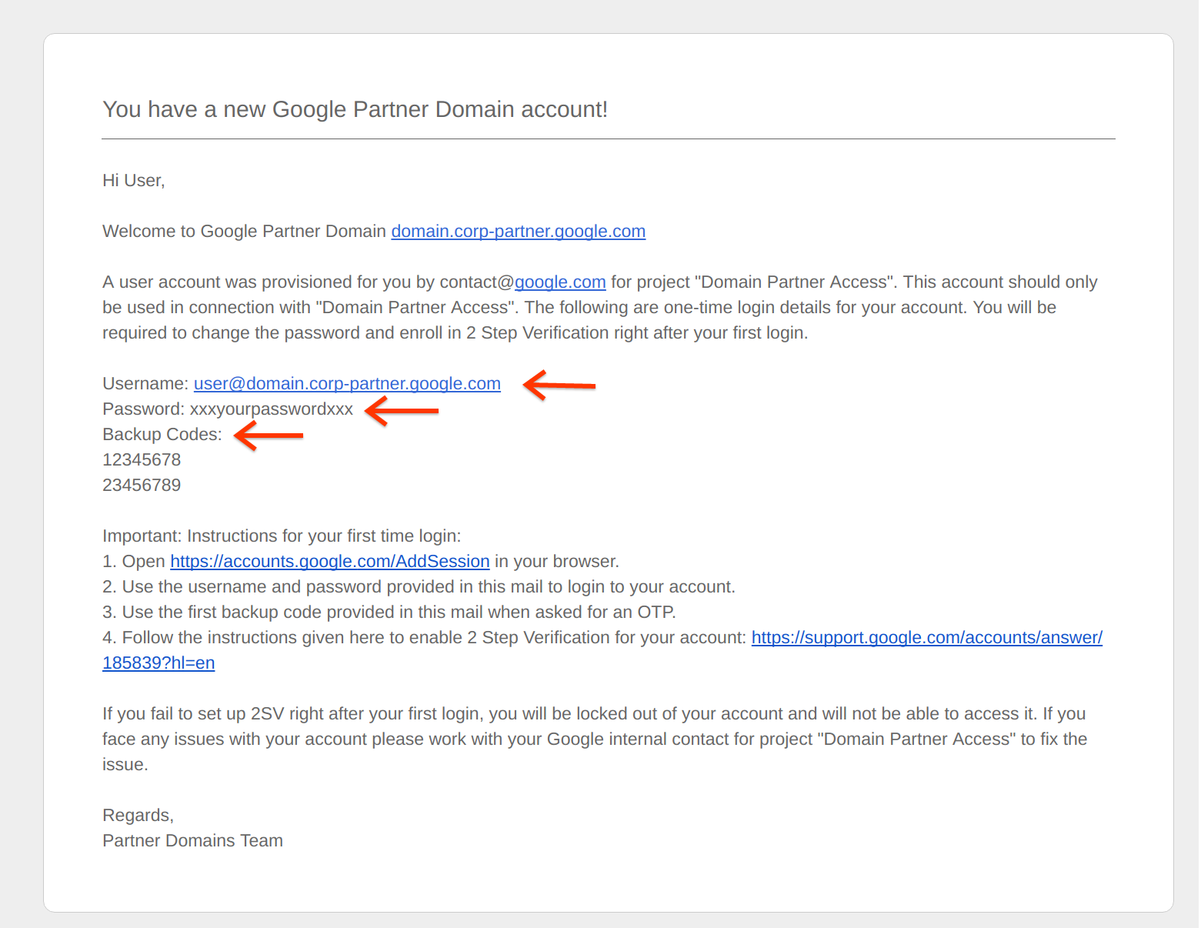
Task: Follow the support.google.com/accounts/answer link
Action: (x=926, y=638)
